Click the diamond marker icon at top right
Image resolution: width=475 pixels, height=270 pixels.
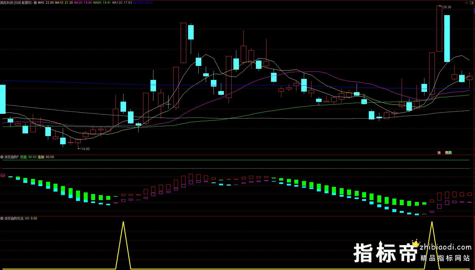(x=467, y=3)
